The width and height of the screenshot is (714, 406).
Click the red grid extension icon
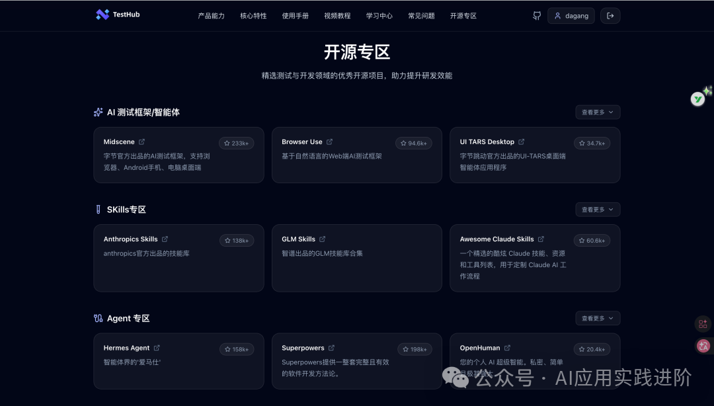coord(703,324)
